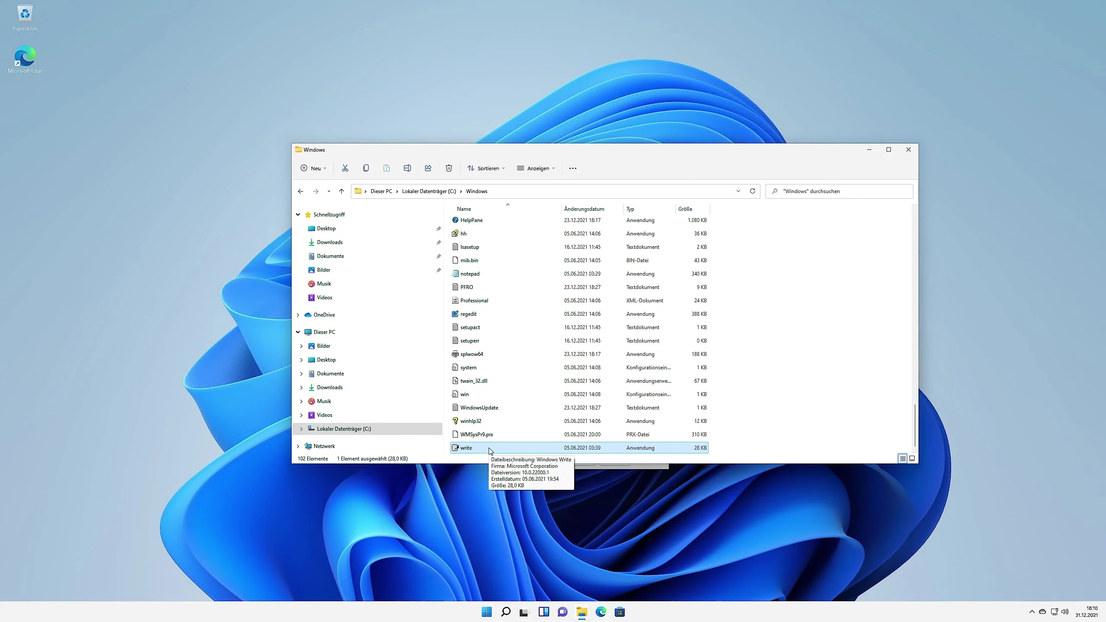Click the taskbar clock and date

(1086, 612)
